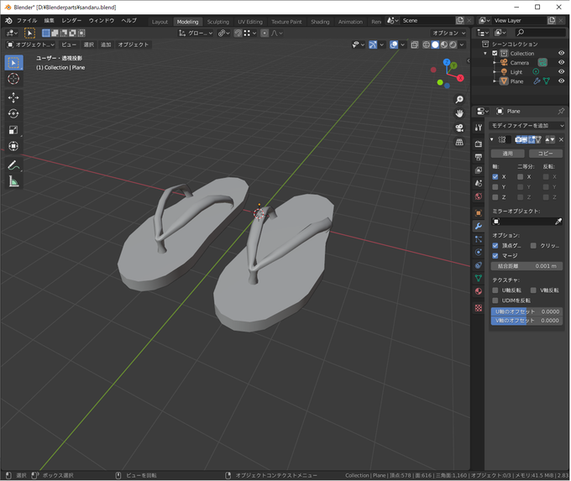
Task: Open the overlays dropdown arrow
Action: pyautogui.click(x=402, y=44)
